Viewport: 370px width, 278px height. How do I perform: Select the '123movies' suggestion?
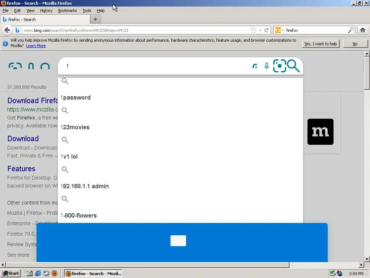point(75,127)
